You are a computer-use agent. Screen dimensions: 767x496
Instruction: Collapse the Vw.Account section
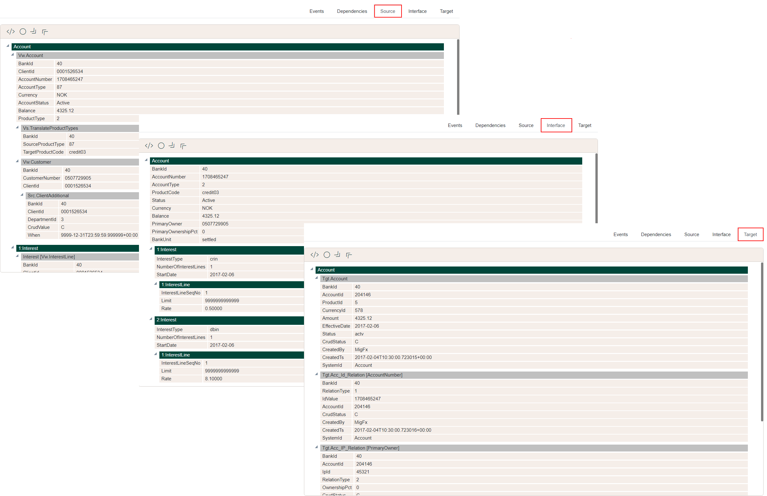point(13,55)
